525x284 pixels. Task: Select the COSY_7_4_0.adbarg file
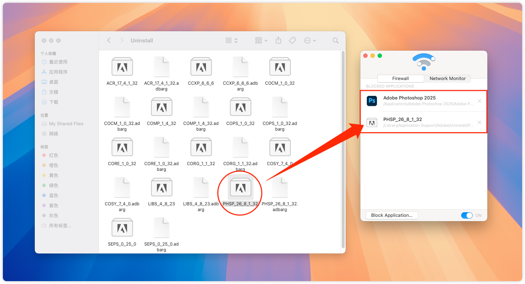[x=122, y=187]
